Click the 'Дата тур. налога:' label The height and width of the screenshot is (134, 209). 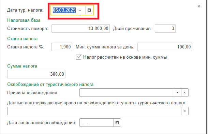pyautogui.click(x=25, y=10)
